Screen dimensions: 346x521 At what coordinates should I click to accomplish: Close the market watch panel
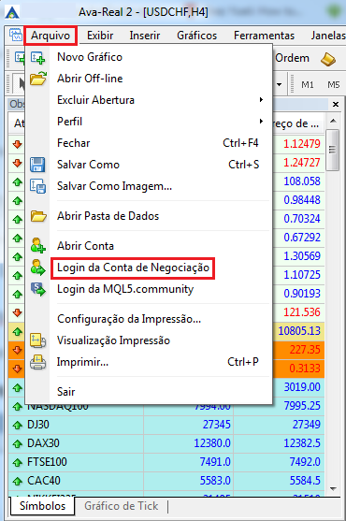click(336, 105)
